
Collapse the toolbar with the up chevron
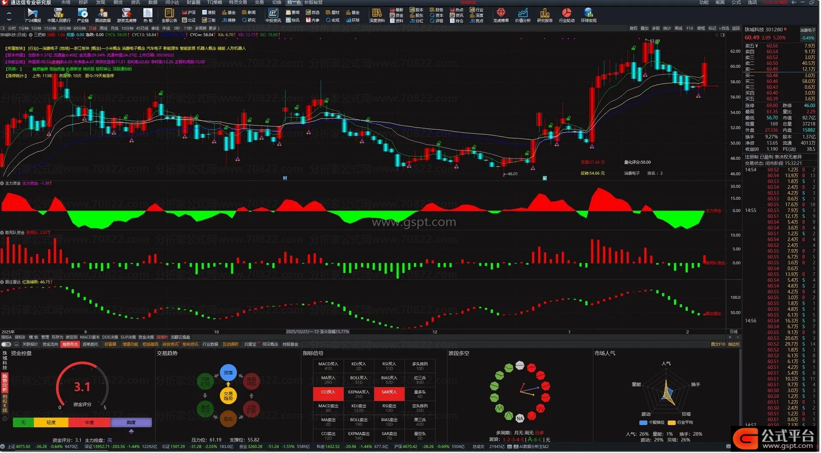point(9,13)
